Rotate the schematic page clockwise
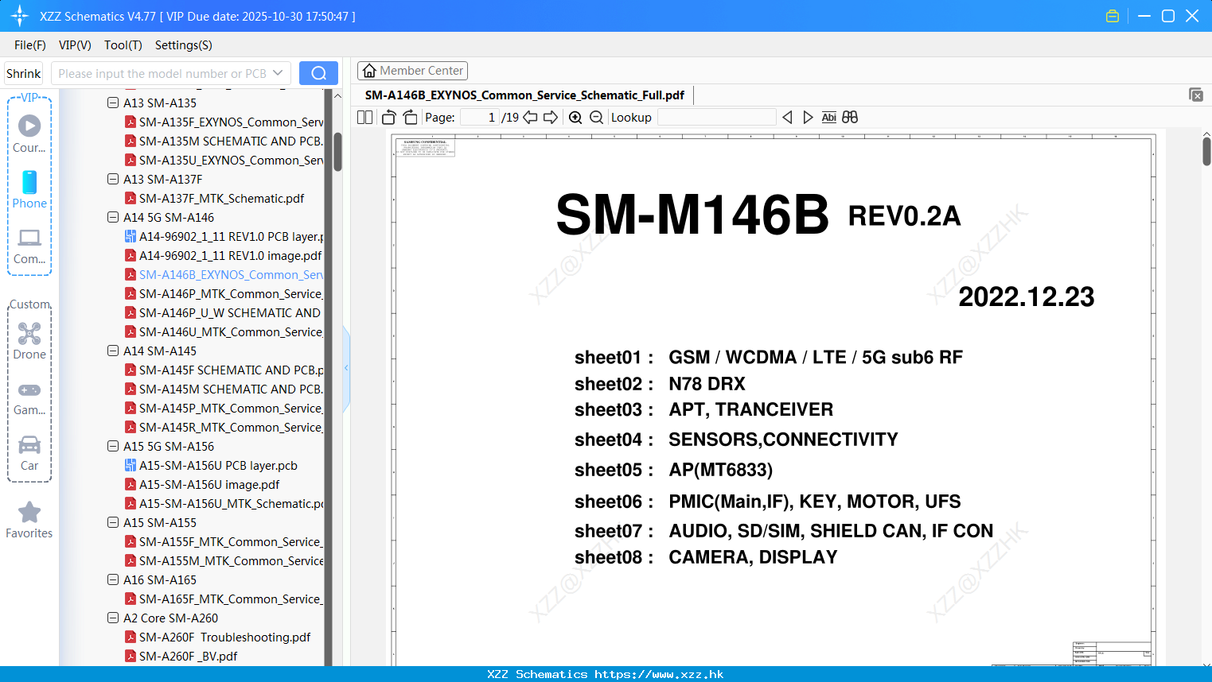Viewport: 1212px width, 682px height. point(409,117)
